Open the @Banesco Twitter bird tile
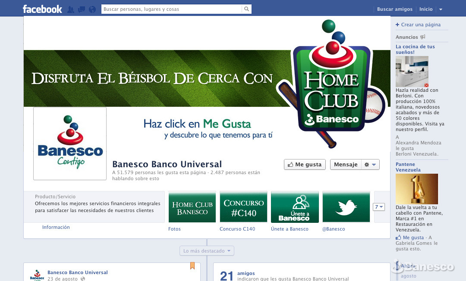The width and height of the screenshot is (466, 281). point(346,207)
